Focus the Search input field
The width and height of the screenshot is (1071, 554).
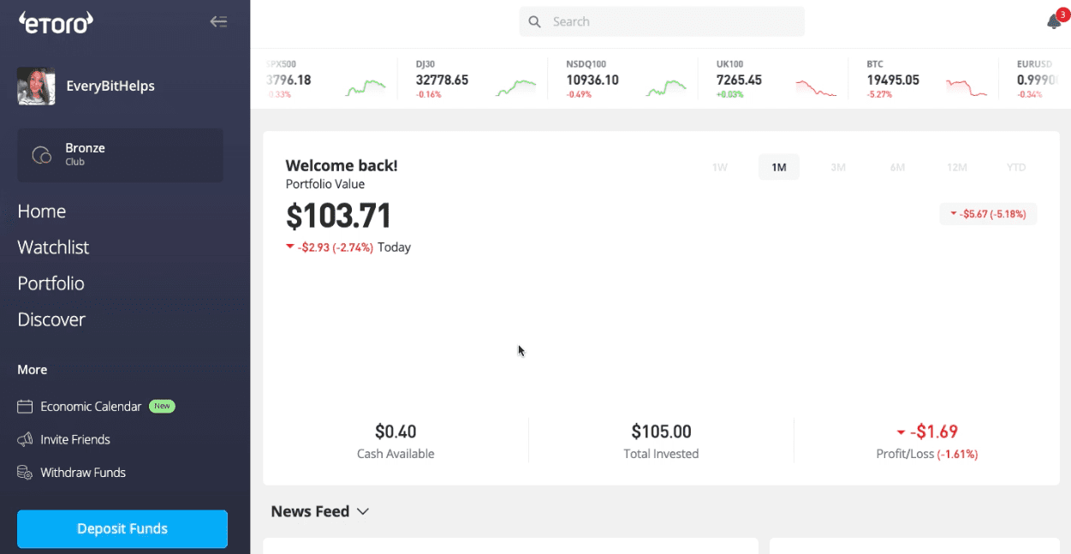point(662,21)
